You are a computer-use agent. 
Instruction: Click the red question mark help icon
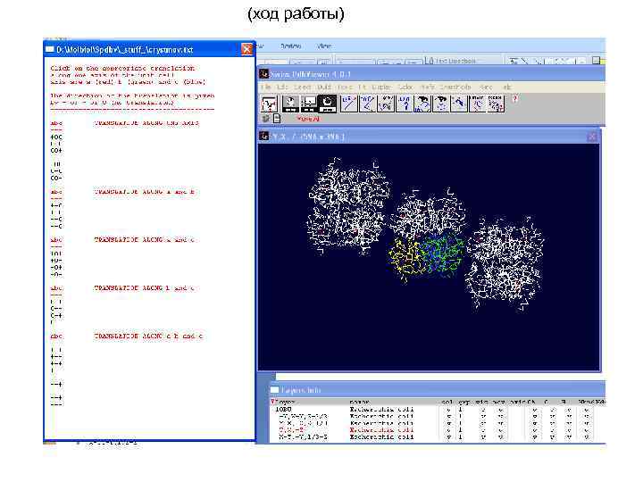point(515,99)
